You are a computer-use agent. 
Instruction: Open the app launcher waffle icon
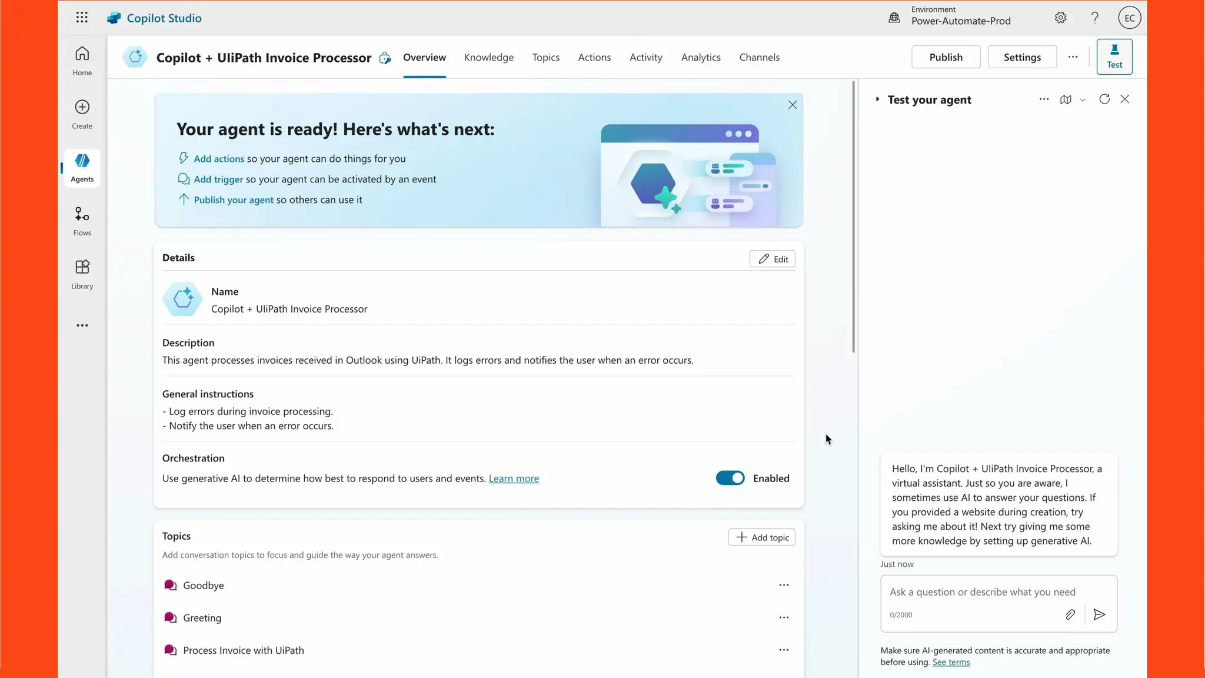(x=82, y=18)
